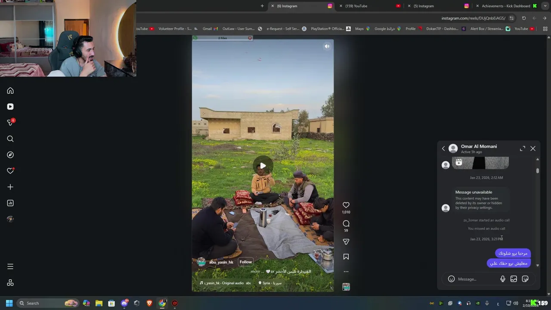Open abu_yasin_hk username on the reel

pos(221,262)
